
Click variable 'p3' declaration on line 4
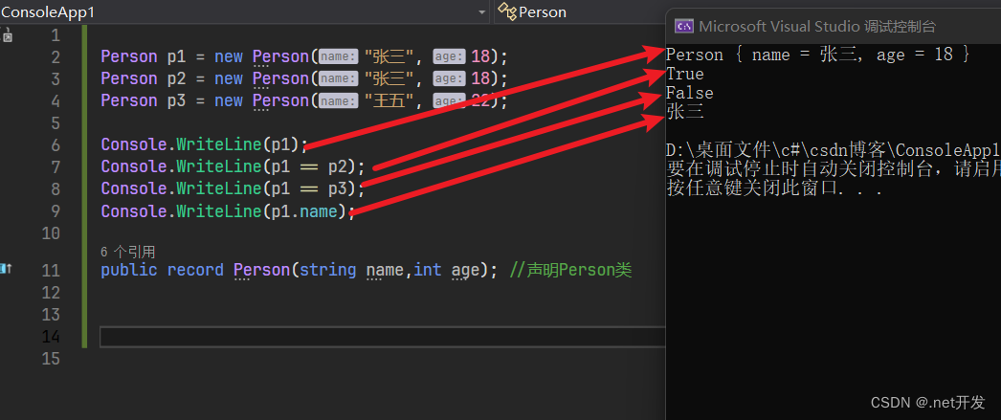click(176, 100)
